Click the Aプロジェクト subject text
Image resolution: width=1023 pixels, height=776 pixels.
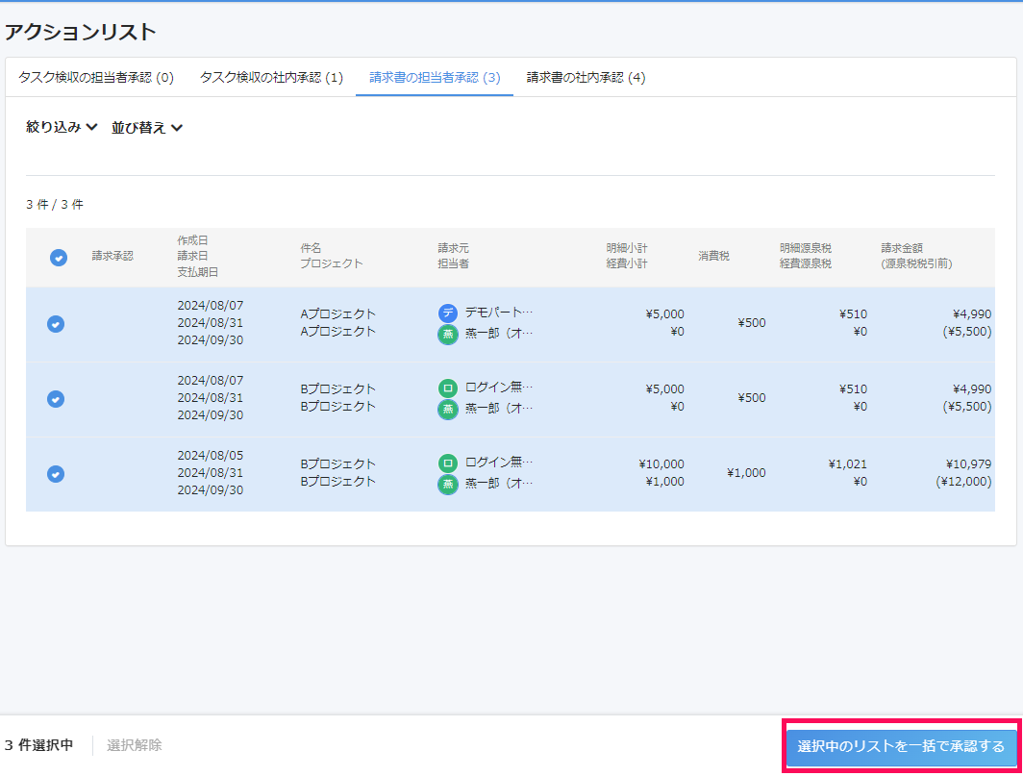[338, 313]
